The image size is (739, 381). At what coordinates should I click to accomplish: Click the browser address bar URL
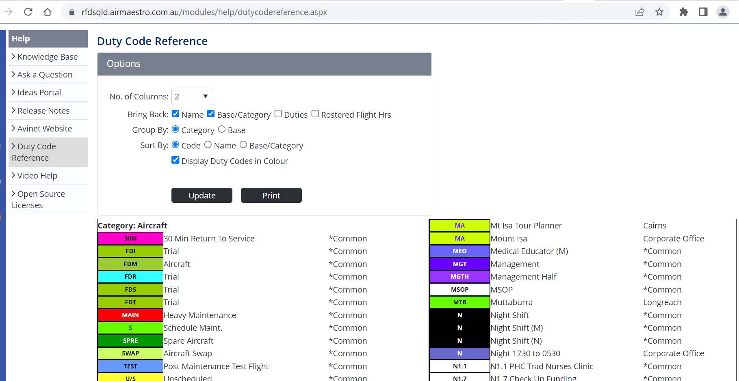(204, 12)
